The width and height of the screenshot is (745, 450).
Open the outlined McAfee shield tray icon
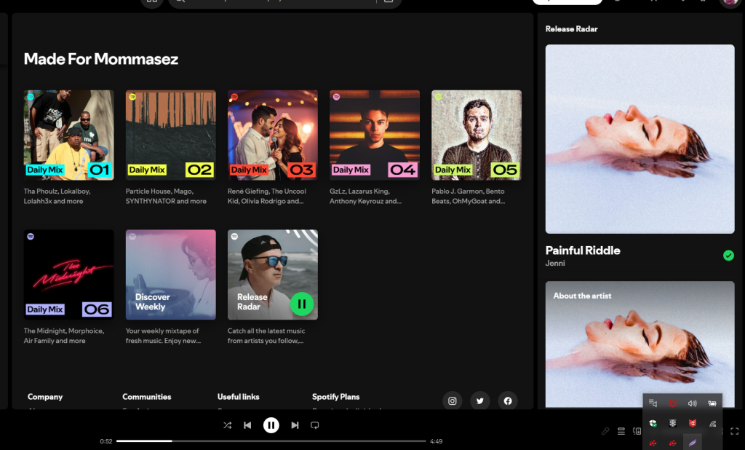pyautogui.click(x=672, y=403)
